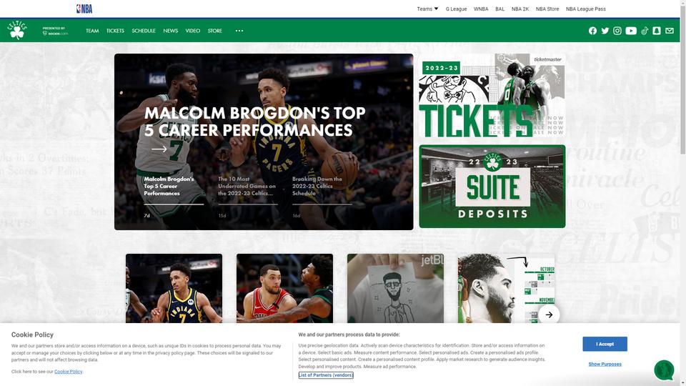The image size is (686, 386).
Task: Open the NBA Store link
Action: tap(547, 9)
